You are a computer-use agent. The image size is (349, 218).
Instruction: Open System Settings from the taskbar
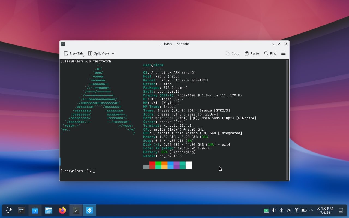pos(22,210)
